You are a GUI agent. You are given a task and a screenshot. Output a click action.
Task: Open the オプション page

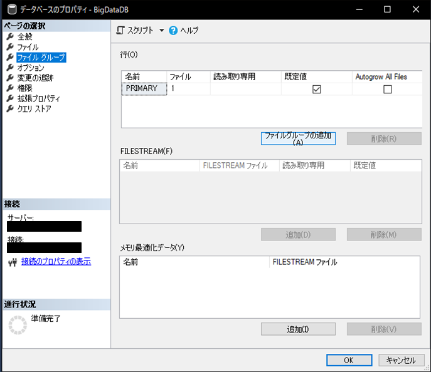(31, 68)
